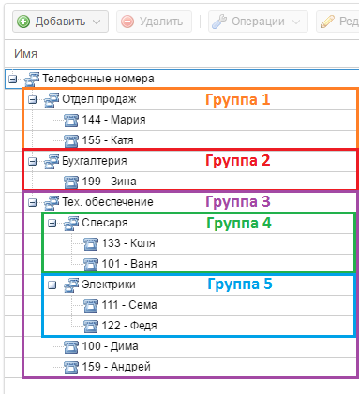
Task: Select the Электрики row text
Action: (109, 285)
